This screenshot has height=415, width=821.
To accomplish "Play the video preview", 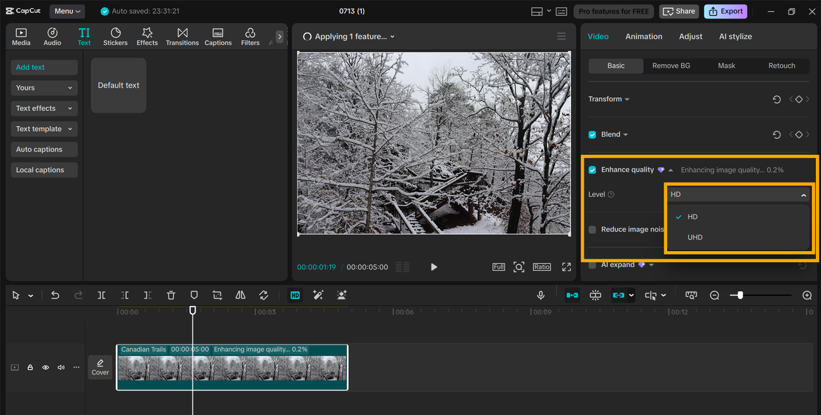I will [434, 267].
